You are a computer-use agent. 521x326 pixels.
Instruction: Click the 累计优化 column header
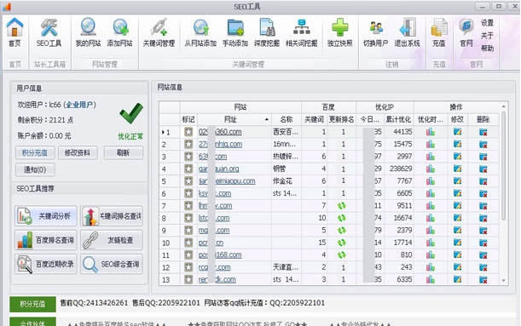(x=398, y=119)
